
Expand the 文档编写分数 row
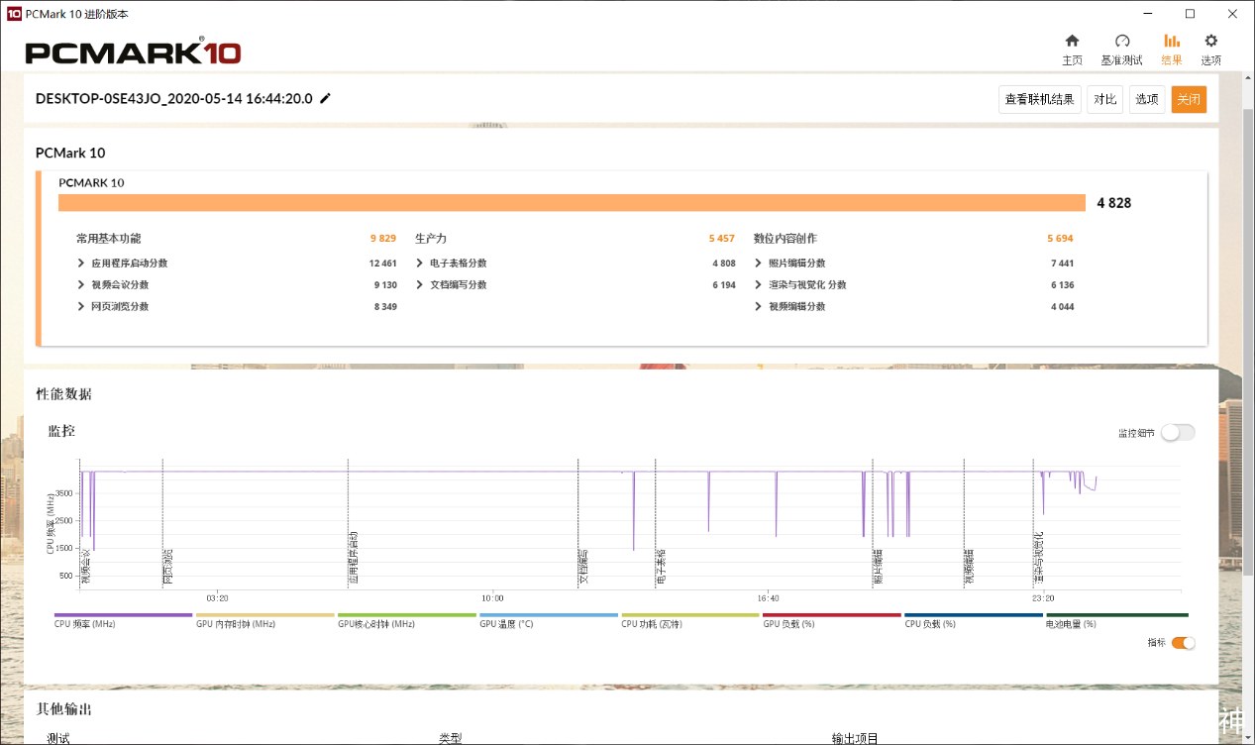420,285
